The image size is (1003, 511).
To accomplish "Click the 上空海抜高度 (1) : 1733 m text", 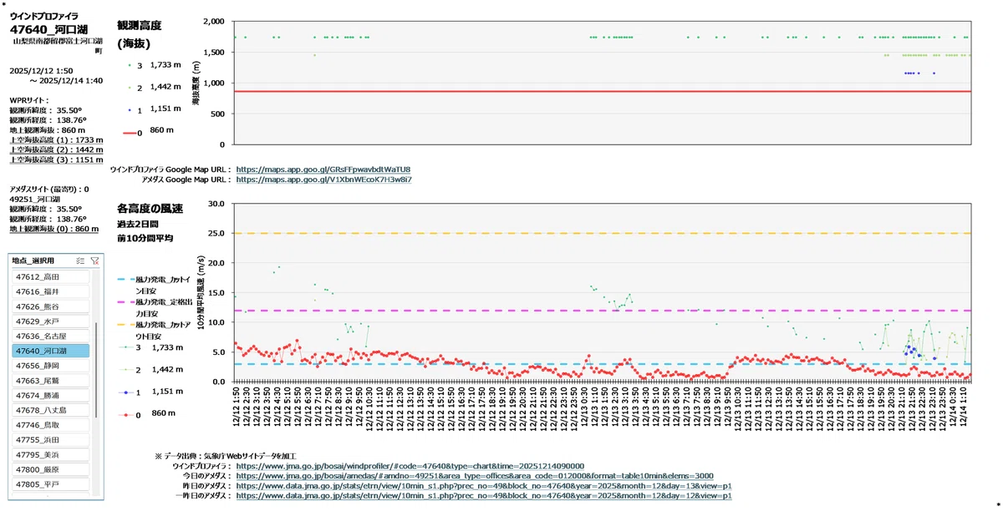I will tap(56, 140).
